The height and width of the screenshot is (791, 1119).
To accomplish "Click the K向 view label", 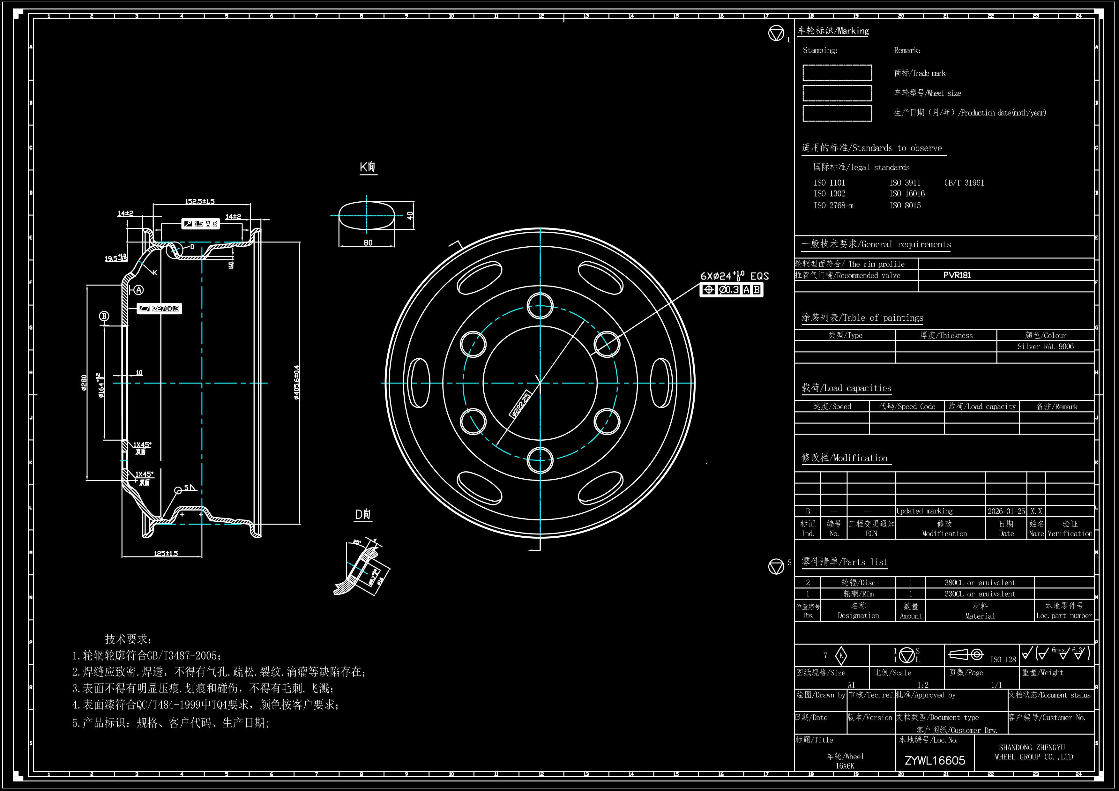I will (368, 167).
